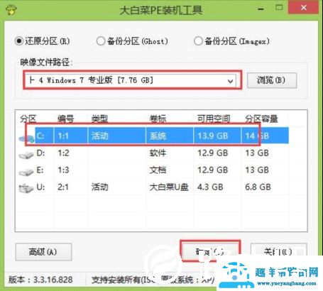Select the 备份分区 (Imagex) radio button
323x291 pixels.
pos(198,41)
